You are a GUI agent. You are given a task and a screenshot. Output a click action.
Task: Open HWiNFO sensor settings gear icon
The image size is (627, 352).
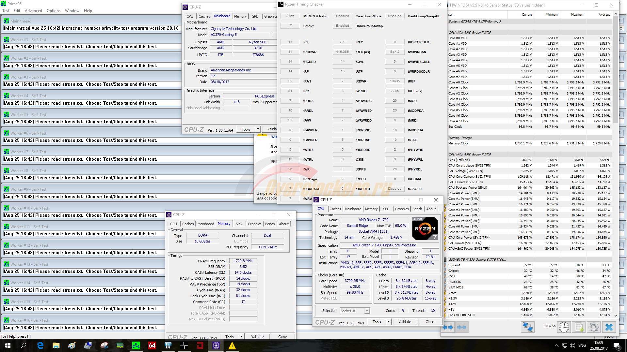click(x=594, y=327)
